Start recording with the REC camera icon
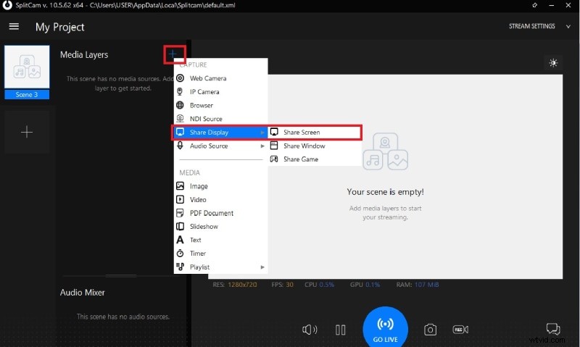Viewport: 580px width, 347px height. [460, 330]
